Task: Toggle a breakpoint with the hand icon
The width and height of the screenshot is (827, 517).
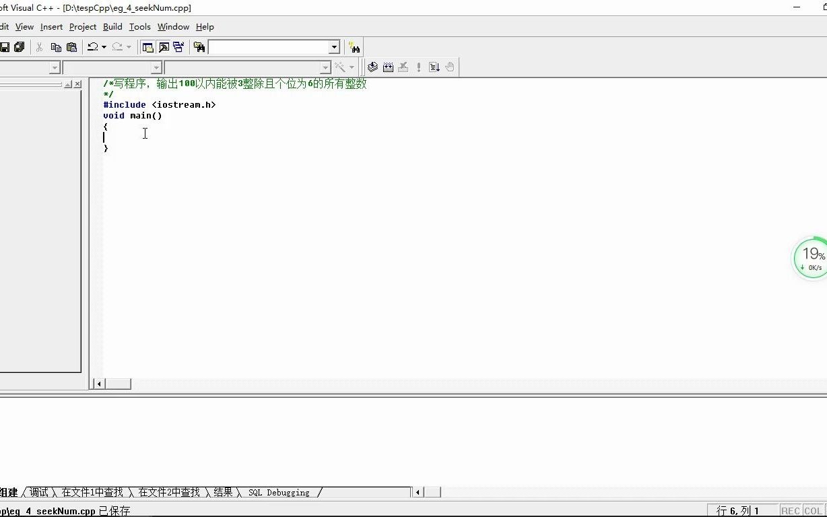Action: click(x=450, y=67)
